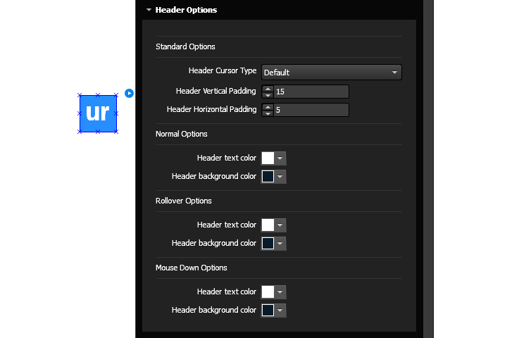This screenshot has width=507, height=338.
Task: Increase Header Horizontal Padding value
Action: (x=268, y=107)
